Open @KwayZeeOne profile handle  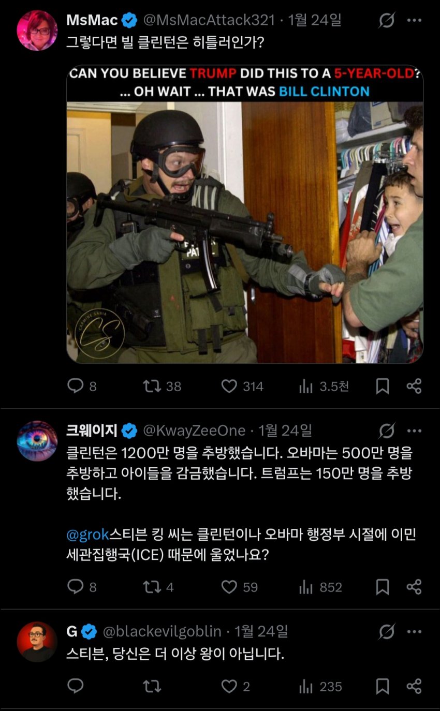point(194,431)
